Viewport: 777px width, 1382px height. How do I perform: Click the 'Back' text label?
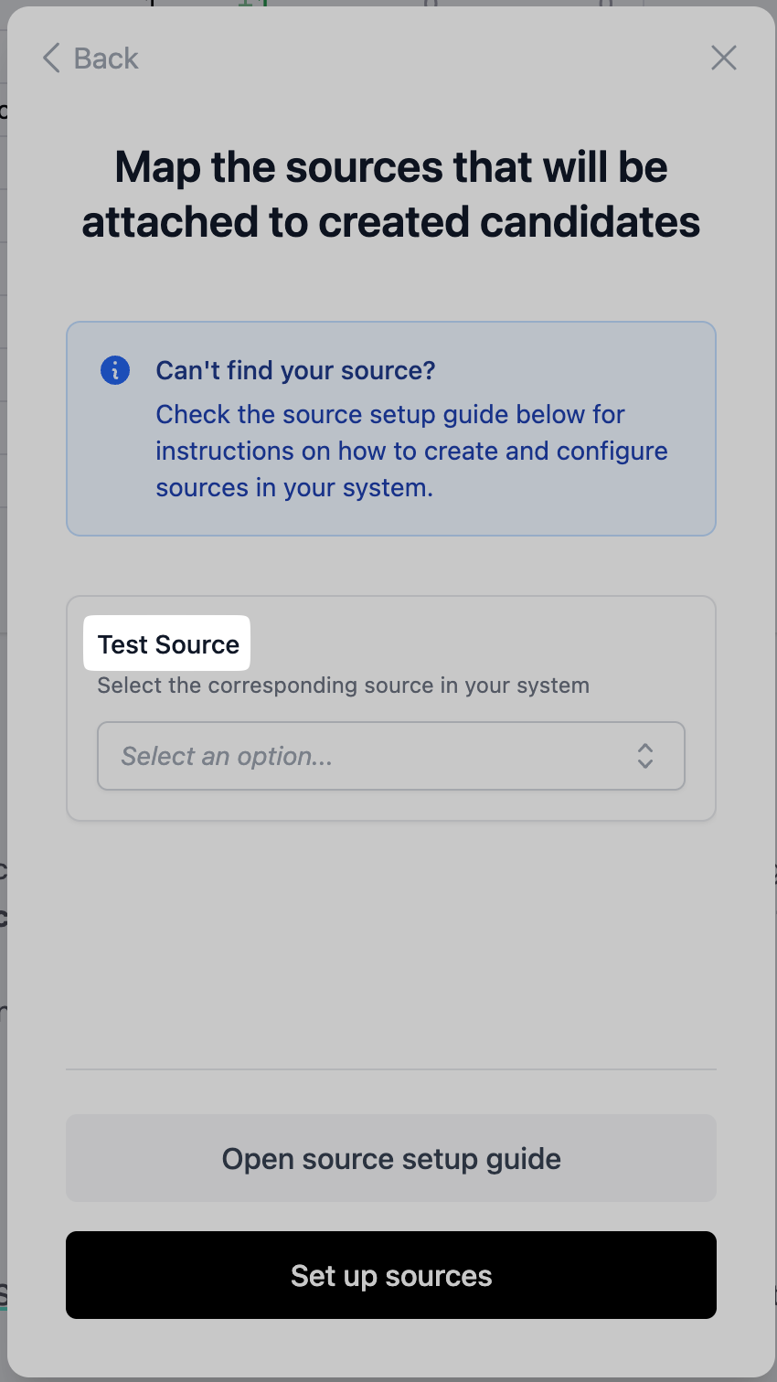[x=106, y=58]
